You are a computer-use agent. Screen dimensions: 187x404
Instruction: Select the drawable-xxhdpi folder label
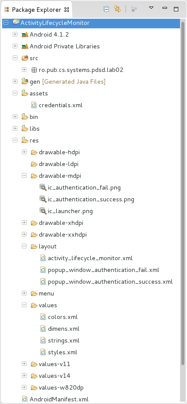(x=63, y=235)
